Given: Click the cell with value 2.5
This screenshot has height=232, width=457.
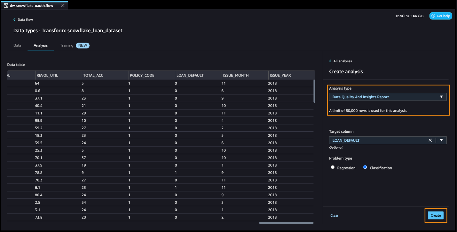Looking at the screenshot, I should click(37, 202).
